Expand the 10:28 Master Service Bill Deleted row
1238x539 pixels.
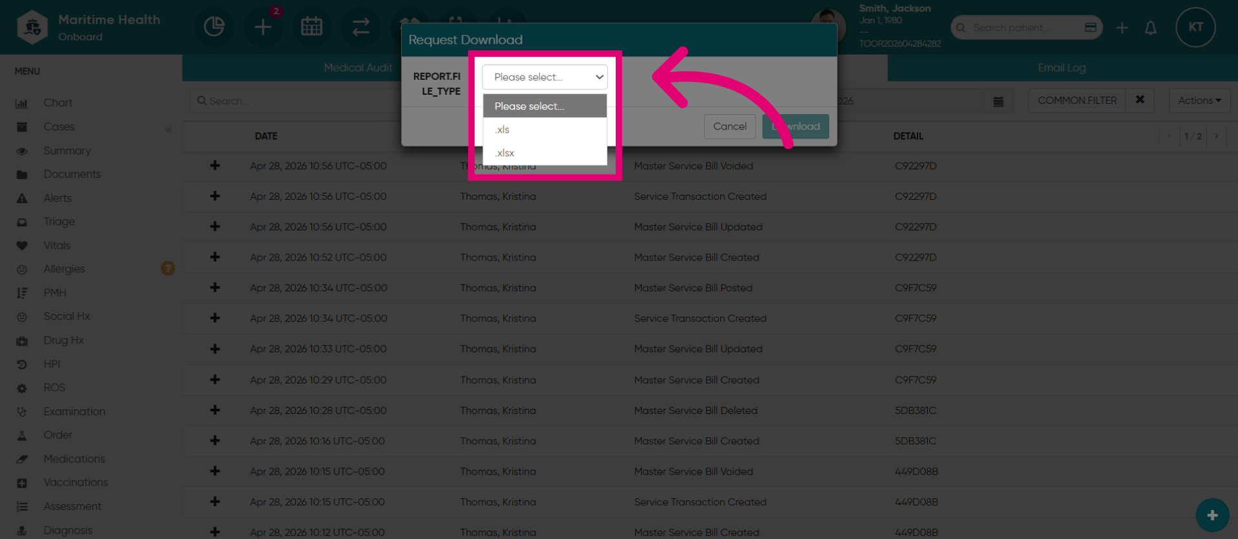click(215, 410)
